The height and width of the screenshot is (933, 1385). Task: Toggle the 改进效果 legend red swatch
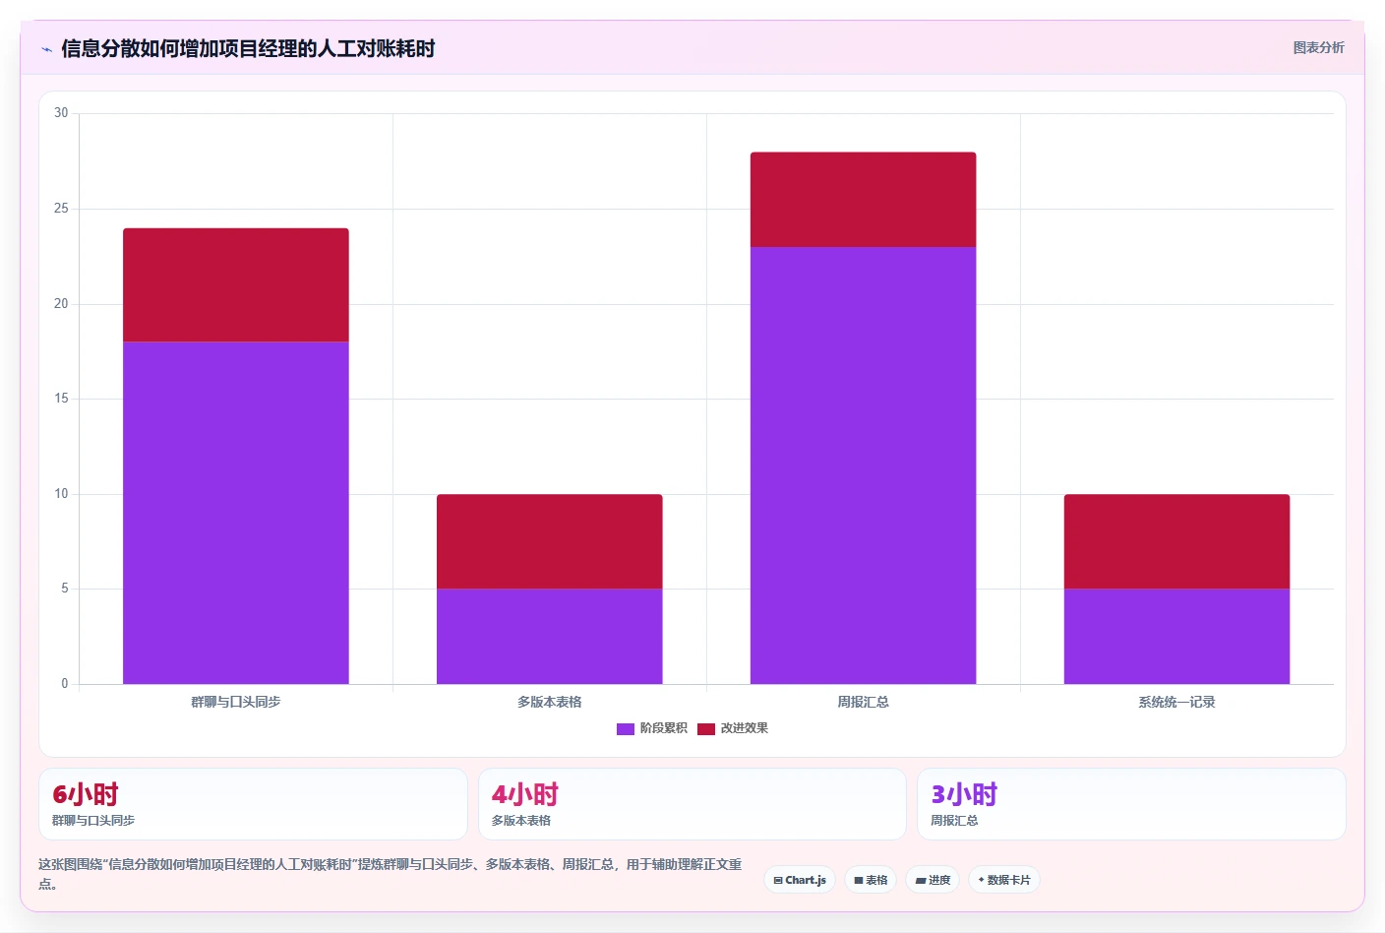click(706, 729)
